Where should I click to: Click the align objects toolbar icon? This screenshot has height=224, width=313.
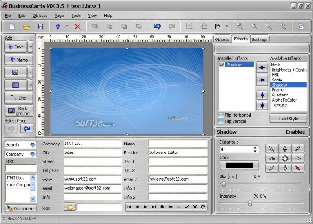coord(217,26)
